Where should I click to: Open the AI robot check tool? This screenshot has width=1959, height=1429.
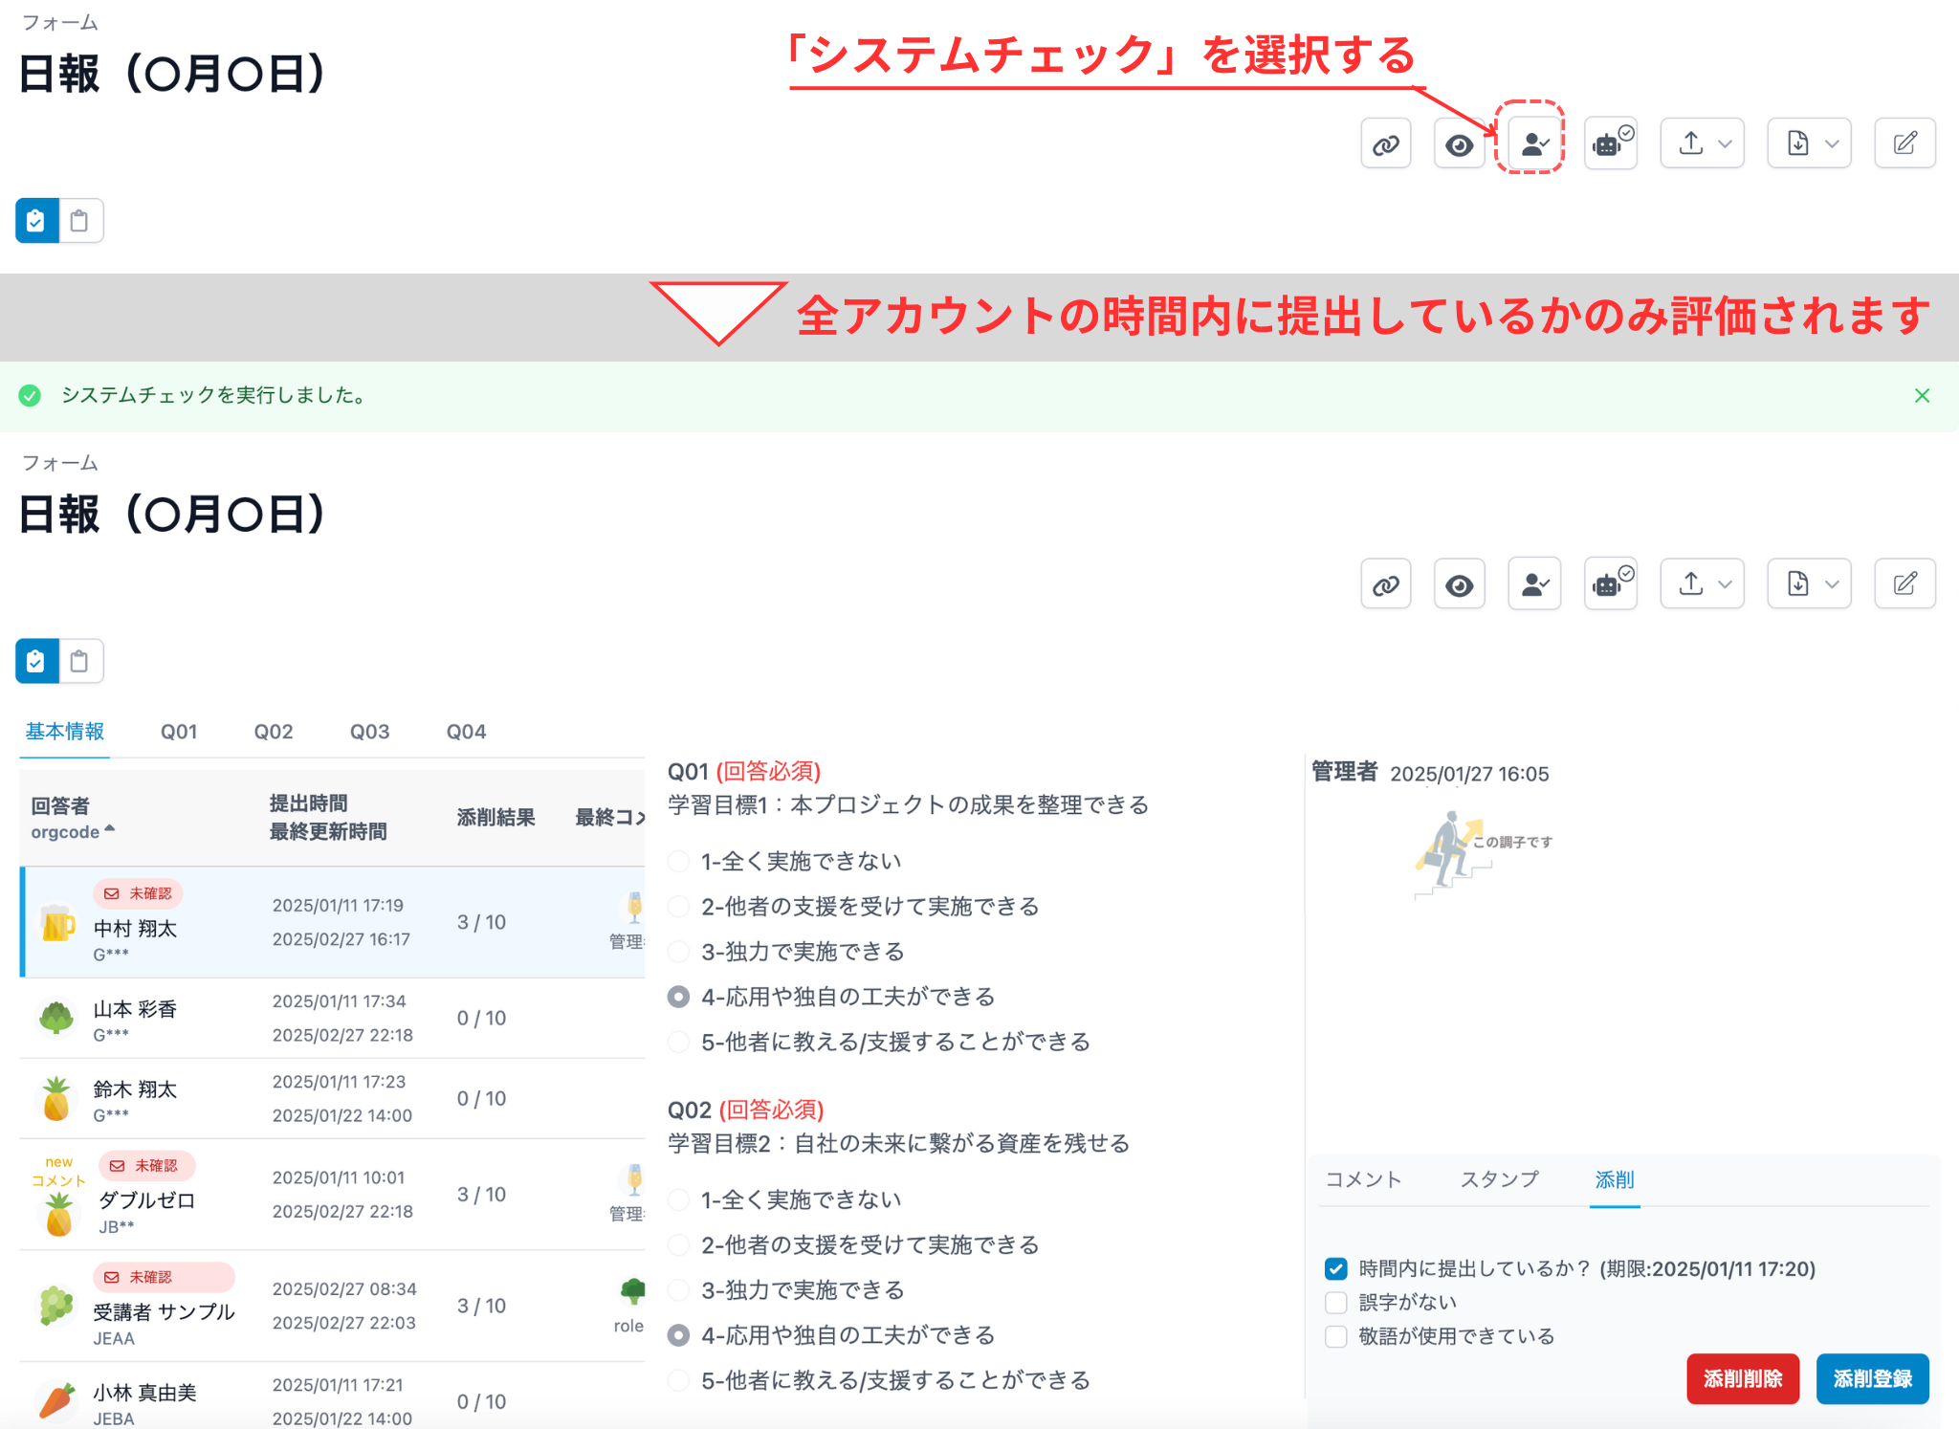coord(1611,583)
